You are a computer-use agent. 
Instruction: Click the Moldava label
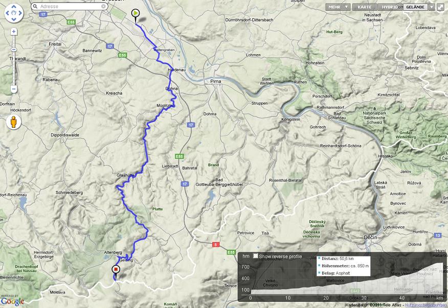click(57, 292)
